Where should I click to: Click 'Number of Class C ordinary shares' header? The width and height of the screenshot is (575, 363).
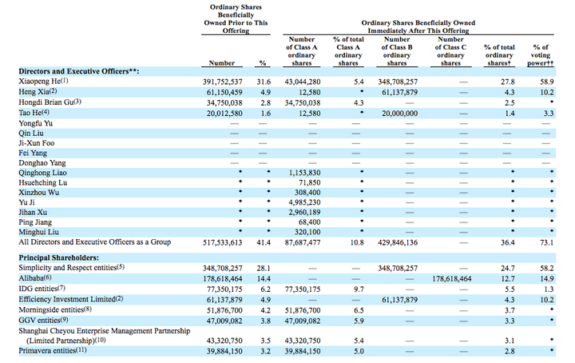tap(450, 51)
